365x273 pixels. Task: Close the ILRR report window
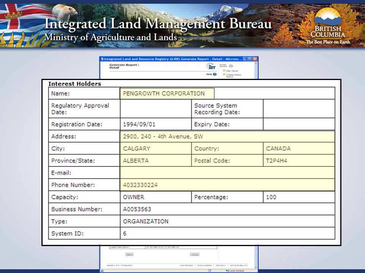pos(255,59)
